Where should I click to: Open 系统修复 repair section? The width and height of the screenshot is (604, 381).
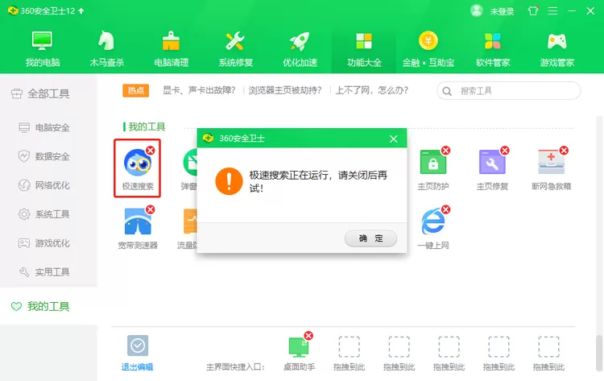point(235,49)
